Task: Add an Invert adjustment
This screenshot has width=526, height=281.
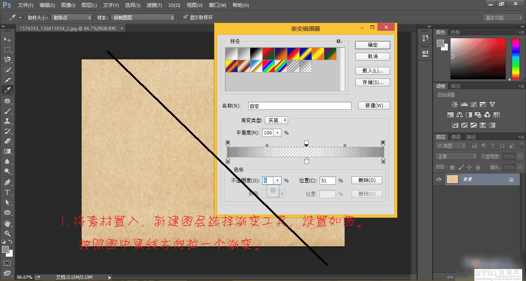Action: tap(455, 125)
